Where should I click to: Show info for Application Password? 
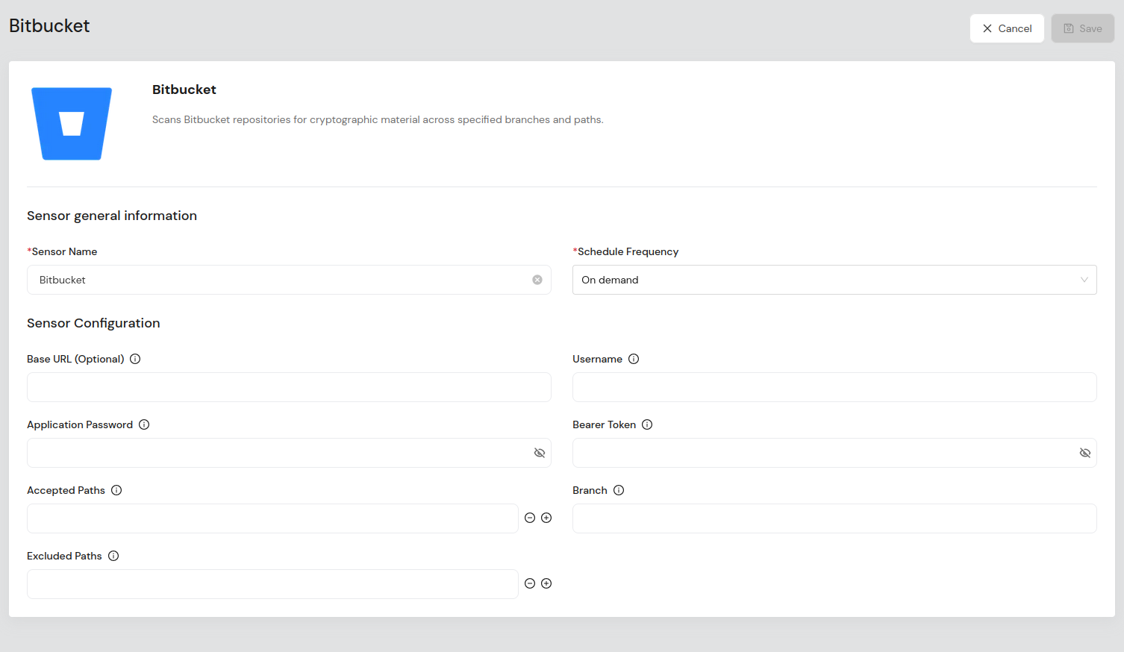(x=144, y=424)
